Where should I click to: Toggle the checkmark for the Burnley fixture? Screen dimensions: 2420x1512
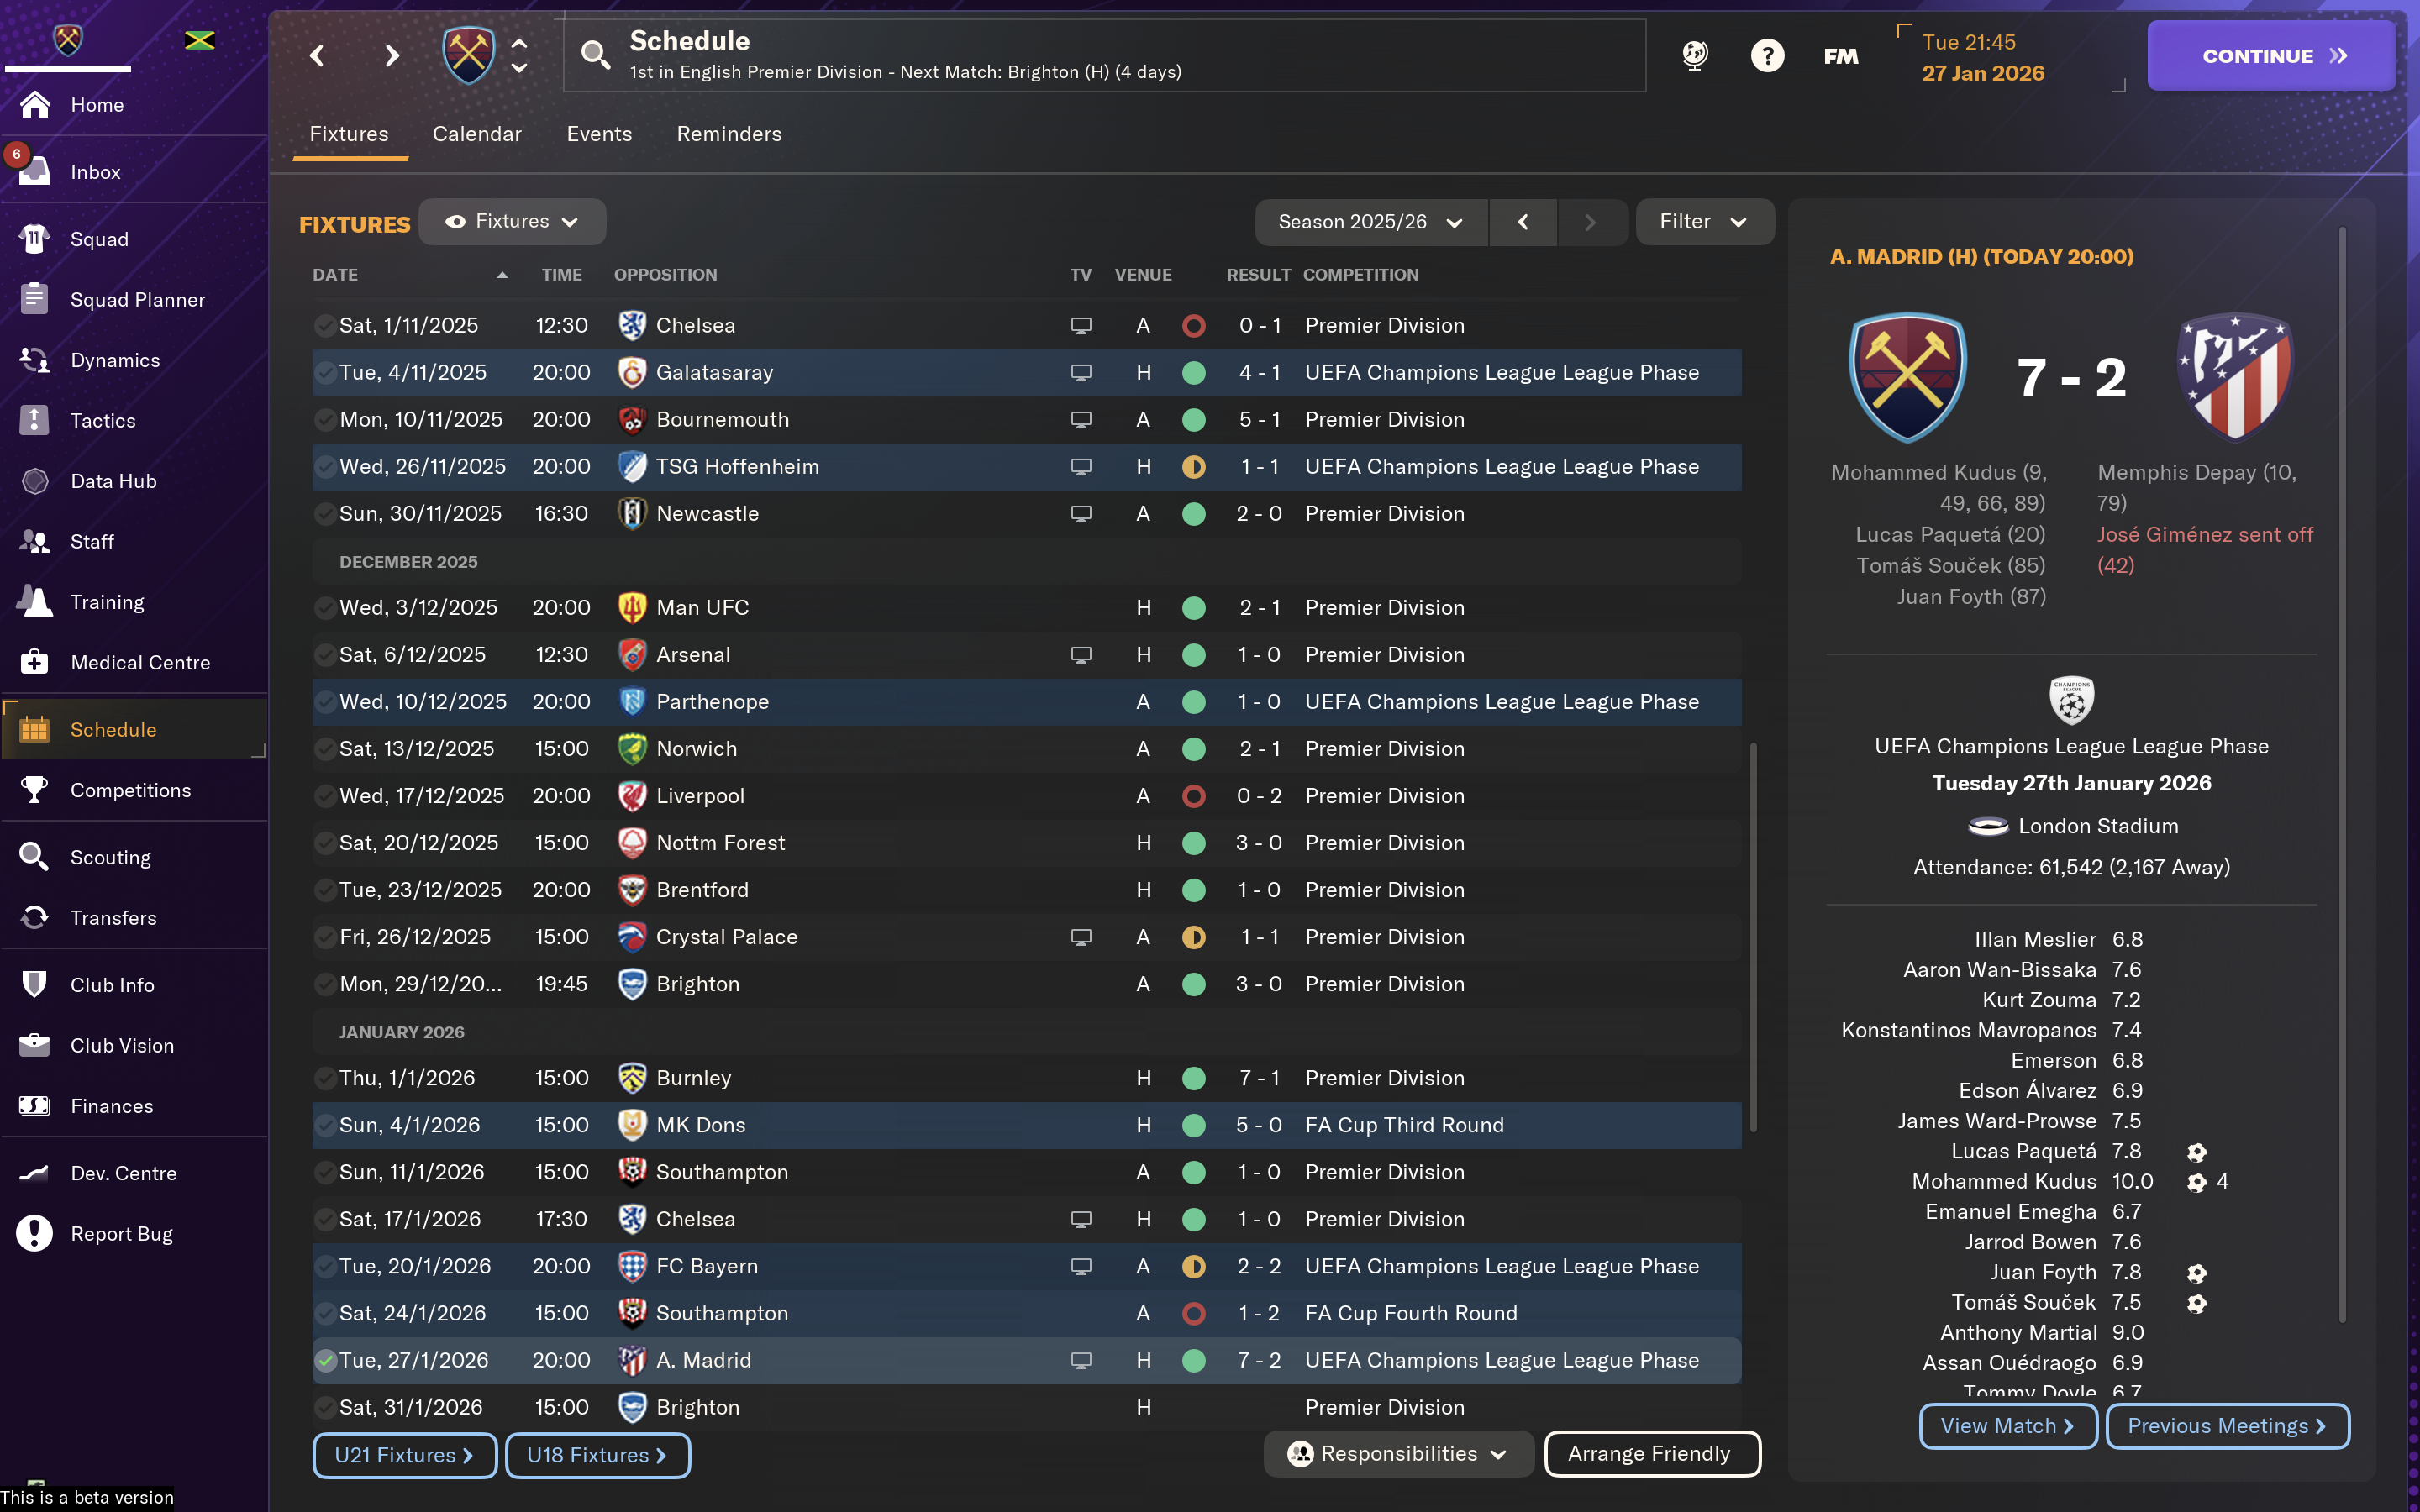(x=325, y=1078)
